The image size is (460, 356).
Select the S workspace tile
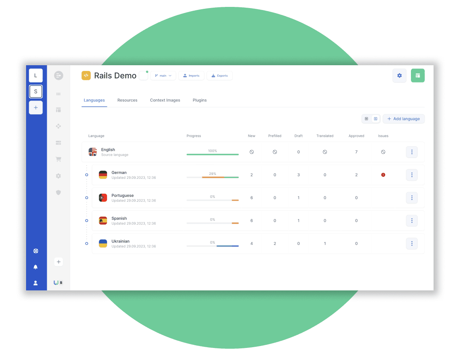tap(36, 92)
